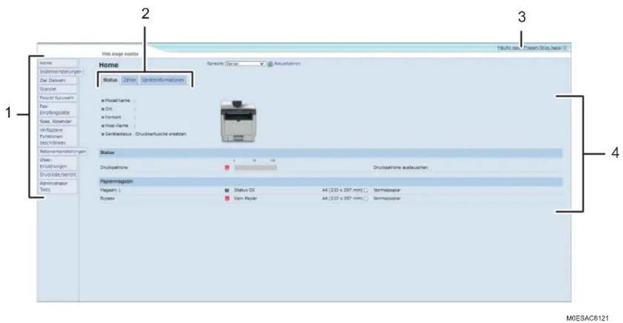The width and height of the screenshot is (623, 323).
Task: Click the portrait orientation icon in Bypass row
Action: coord(365,199)
